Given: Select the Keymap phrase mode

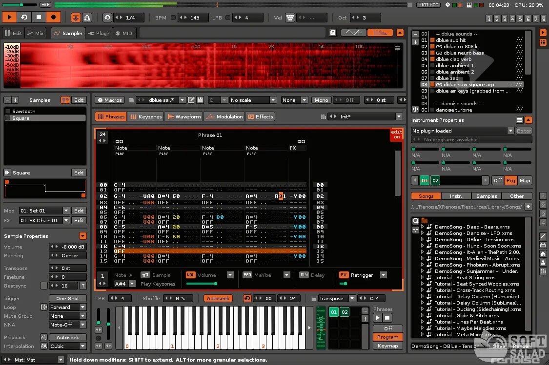Looking at the screenshot, I should (x=387, y=346).
